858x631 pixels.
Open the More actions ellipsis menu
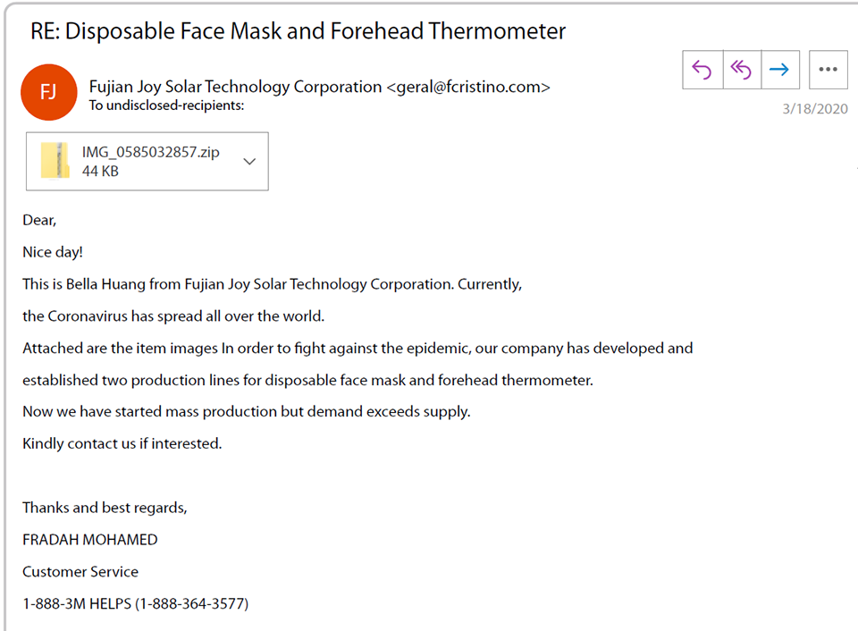coord(828,70)
